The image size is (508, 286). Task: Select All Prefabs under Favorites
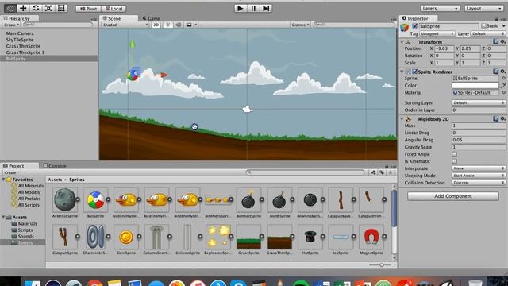click(29, 199)
